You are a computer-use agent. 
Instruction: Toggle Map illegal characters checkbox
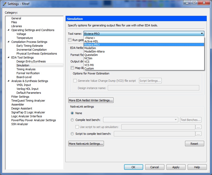(x=72, y=68)
